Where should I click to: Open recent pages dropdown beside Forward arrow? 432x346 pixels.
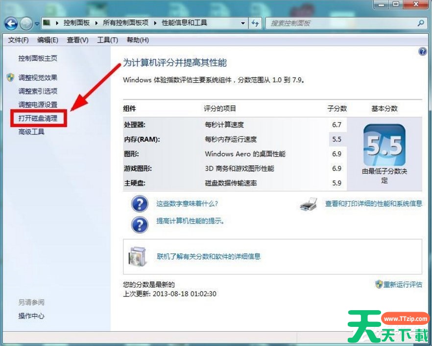click(x=37, y=24)
